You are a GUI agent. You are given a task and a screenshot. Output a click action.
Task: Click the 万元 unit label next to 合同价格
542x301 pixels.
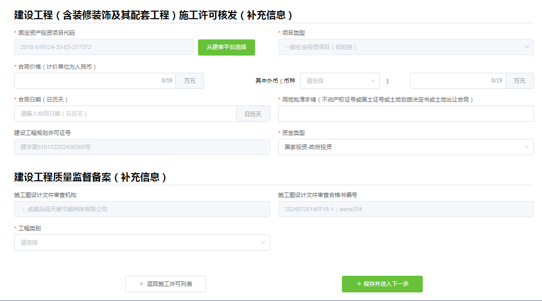(189, 80)
